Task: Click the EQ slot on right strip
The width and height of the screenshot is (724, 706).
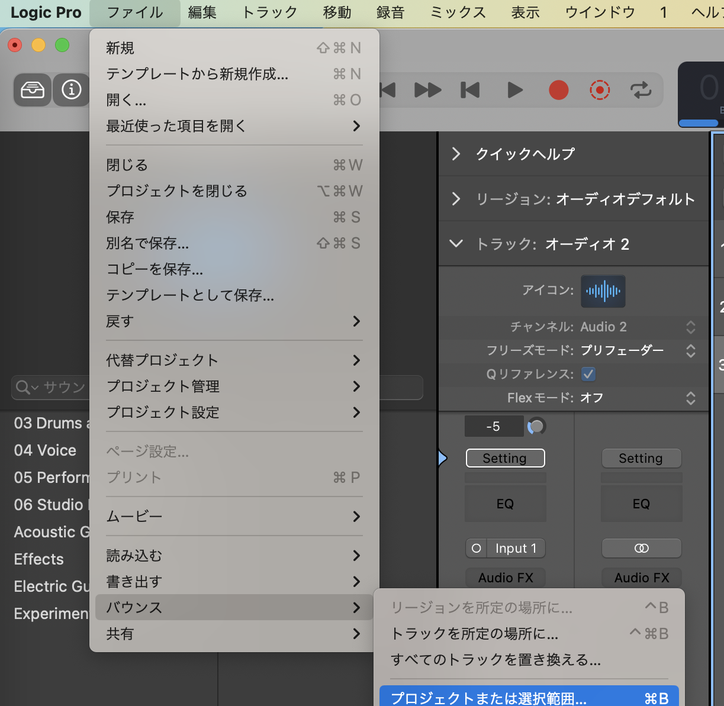Action: pos(642,504)
